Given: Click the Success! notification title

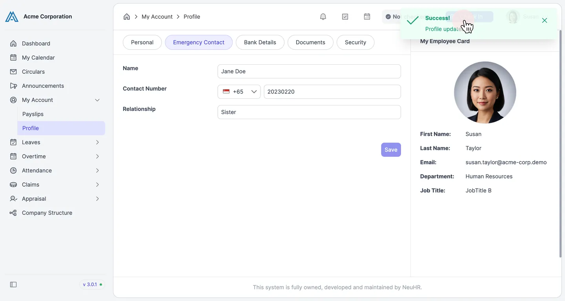Looking at the screenshot, I should point(437,18).
